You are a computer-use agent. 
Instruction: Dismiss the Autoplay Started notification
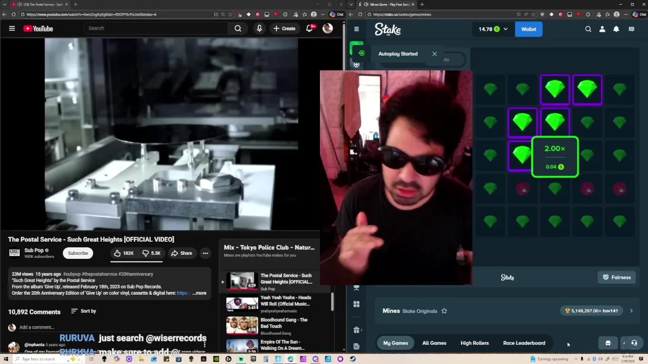[x=434, y=54]
